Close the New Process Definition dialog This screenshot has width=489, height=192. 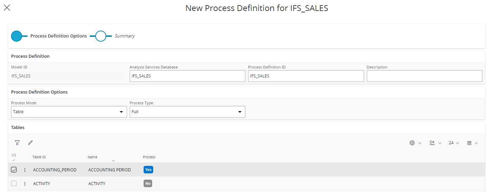[x=7, y=8]
